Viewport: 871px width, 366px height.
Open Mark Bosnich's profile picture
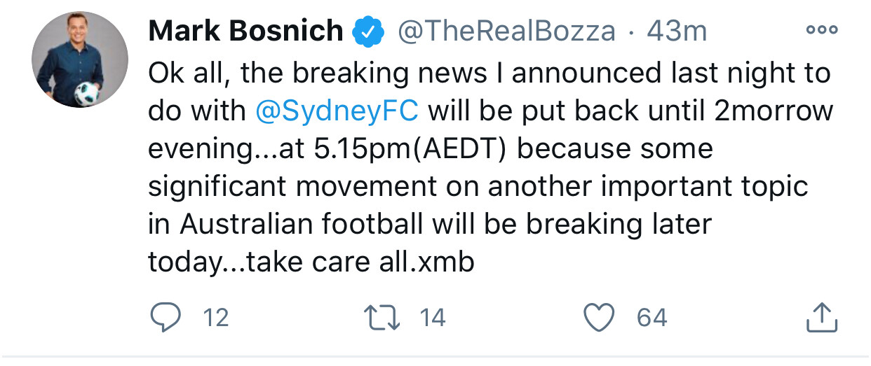point(80,60)
